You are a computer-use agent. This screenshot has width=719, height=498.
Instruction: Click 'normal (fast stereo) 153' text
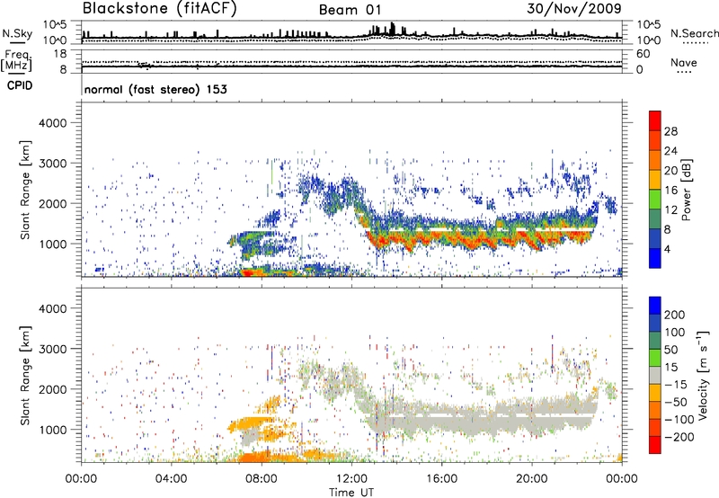point(155,89)
